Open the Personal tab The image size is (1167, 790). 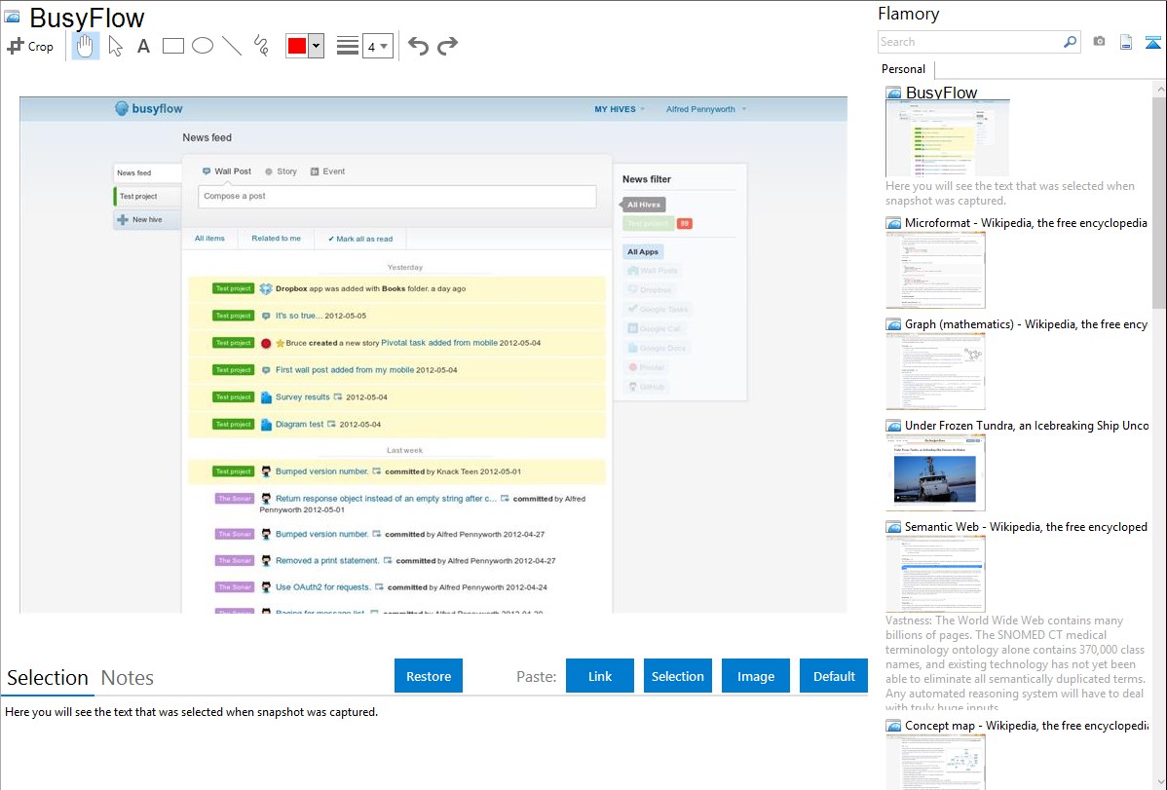pyautogui.click(x=904, y=69)
